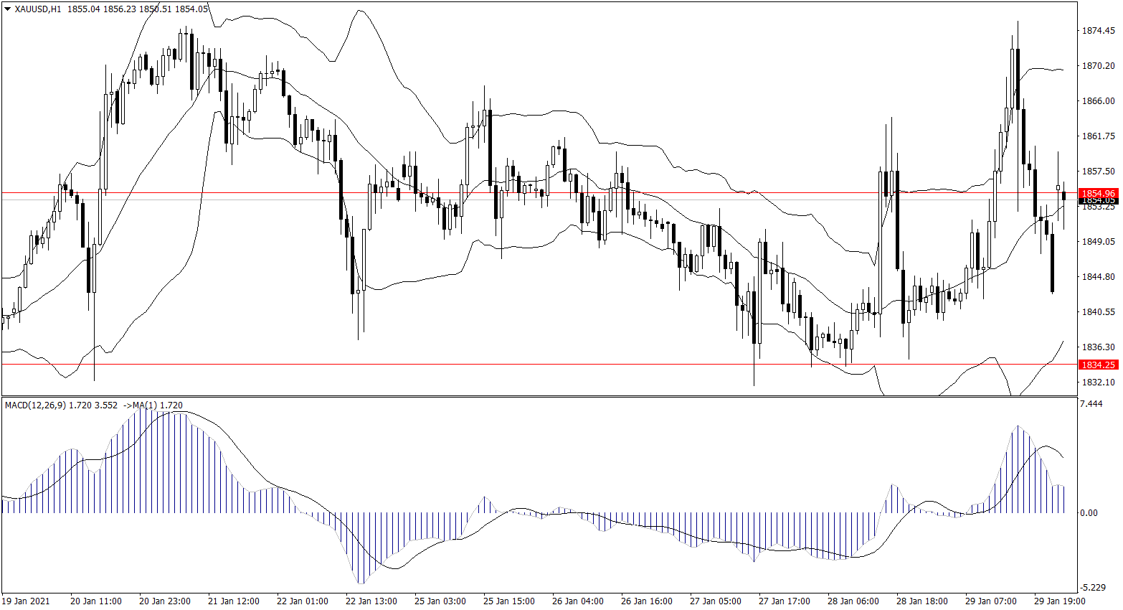Click the 7.444 MACD scale value
Viewport: 1123px width, 610px height.
click(1091, 404)
